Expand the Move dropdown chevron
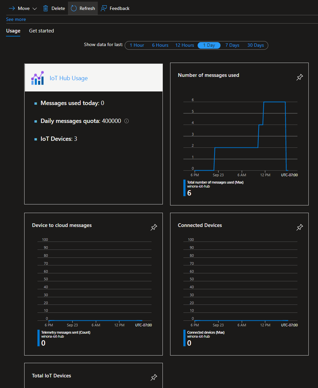This screenshot has height=388, width=318. 34,8
